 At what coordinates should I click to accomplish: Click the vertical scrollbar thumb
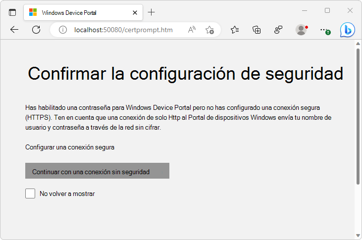tap(358, 117)
